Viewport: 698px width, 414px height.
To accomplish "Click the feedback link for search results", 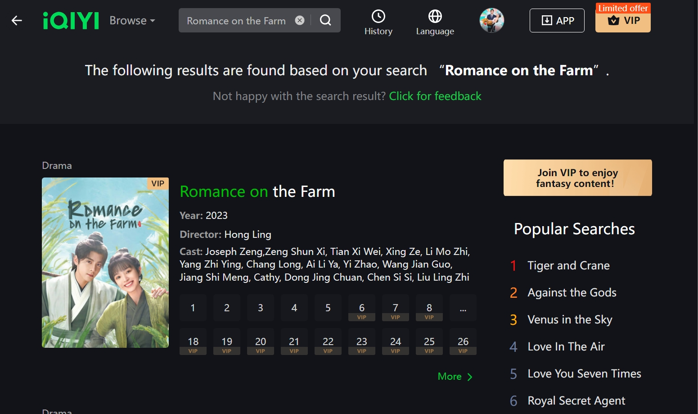I will [435, 96].
